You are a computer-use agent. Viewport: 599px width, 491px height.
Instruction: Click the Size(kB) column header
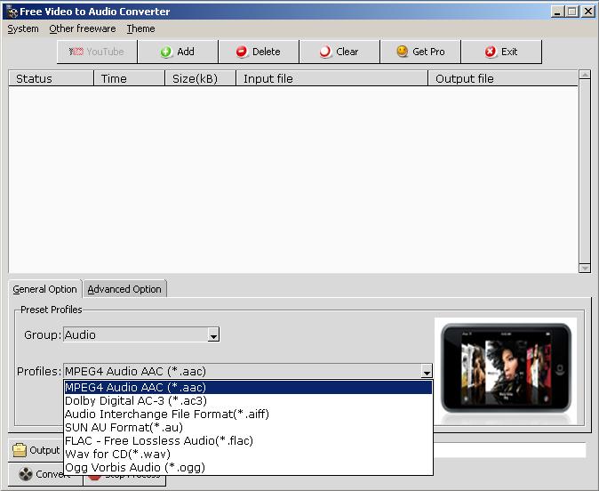coord(201,78)
